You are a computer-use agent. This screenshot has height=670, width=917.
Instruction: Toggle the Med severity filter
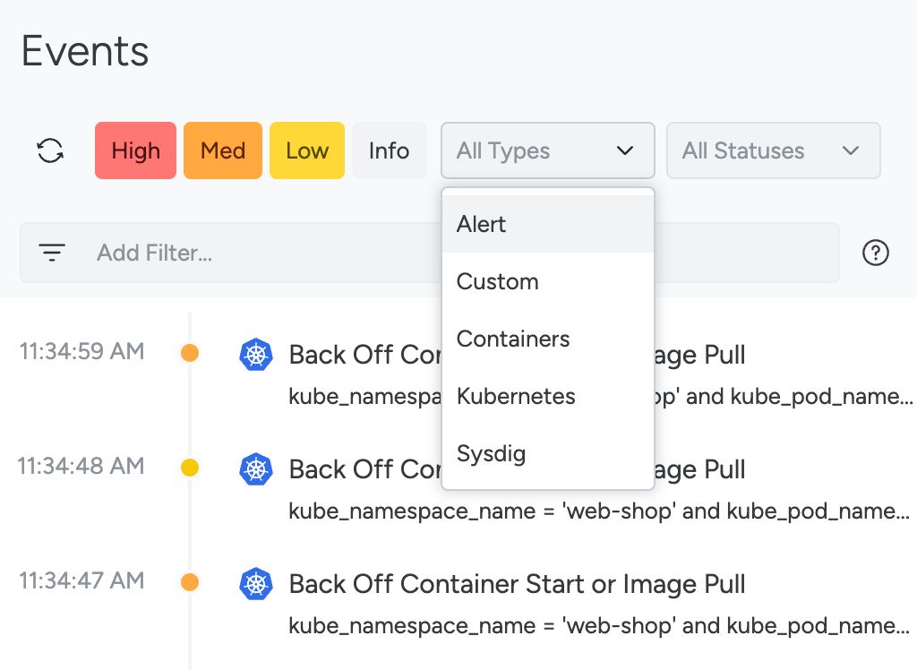click(223, 150)
